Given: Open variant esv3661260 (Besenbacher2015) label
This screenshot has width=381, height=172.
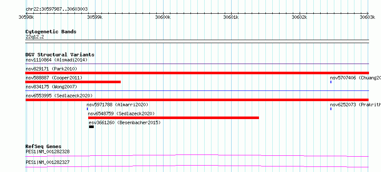Looking at the screenshot, I should [125, 123].
